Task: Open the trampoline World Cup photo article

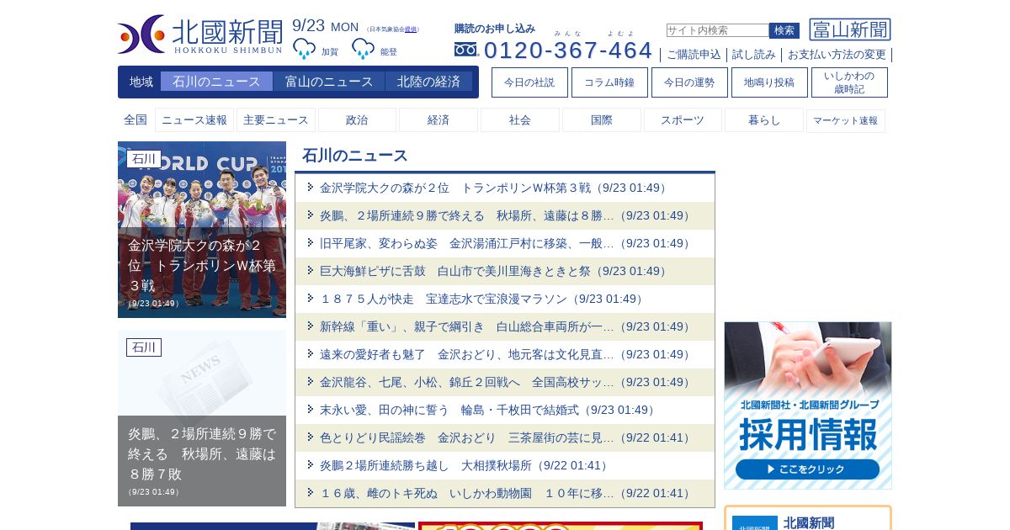Action: click(202, 230)
